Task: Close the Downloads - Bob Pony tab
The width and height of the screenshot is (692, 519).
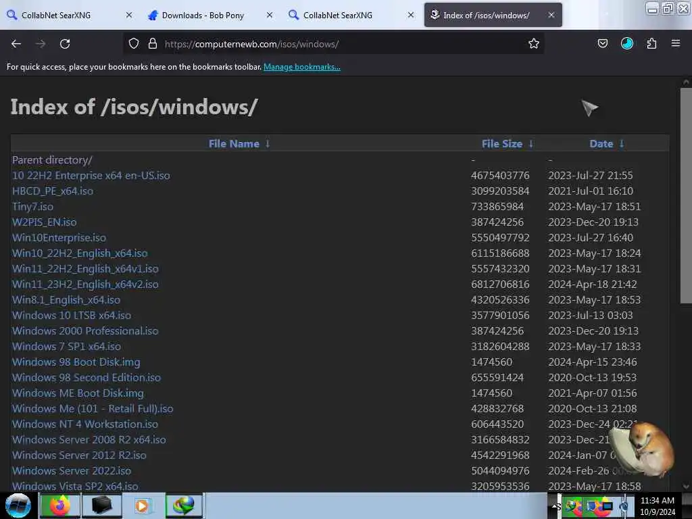Action: click(270, 15)
